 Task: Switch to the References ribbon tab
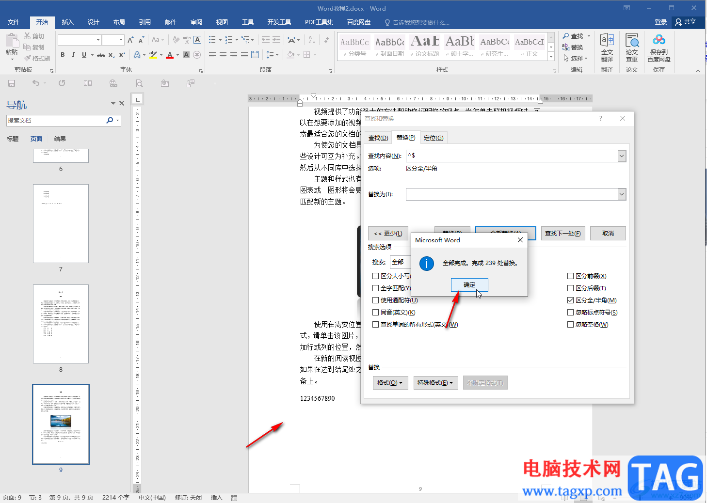(145, 22)
